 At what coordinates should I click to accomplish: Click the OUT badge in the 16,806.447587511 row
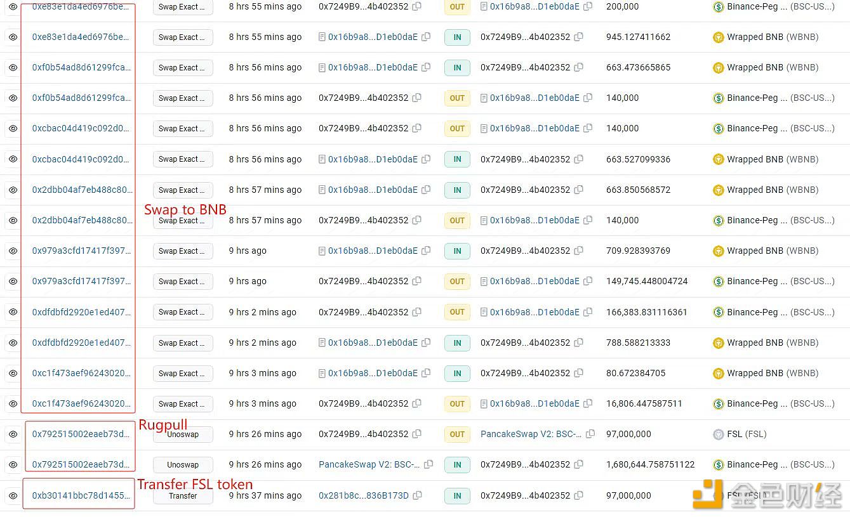[x=457, y=404]
